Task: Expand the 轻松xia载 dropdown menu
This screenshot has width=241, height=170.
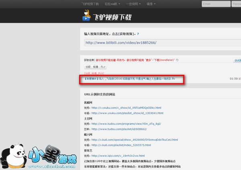Action: [x=112, y=4]
